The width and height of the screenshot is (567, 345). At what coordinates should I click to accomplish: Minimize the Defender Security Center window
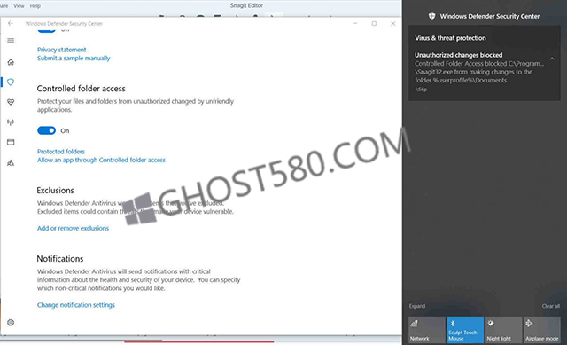[355, 24]
